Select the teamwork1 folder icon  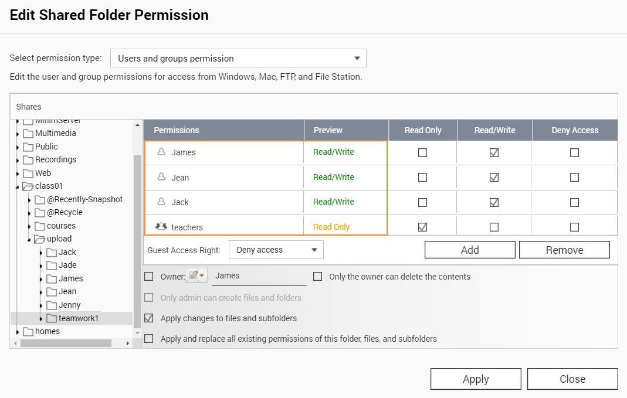click(52, 318)
